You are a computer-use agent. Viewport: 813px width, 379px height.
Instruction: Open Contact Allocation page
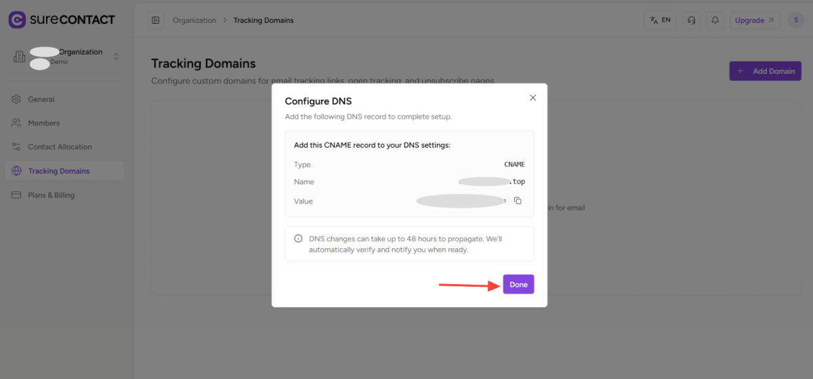(x=60, y=147)
